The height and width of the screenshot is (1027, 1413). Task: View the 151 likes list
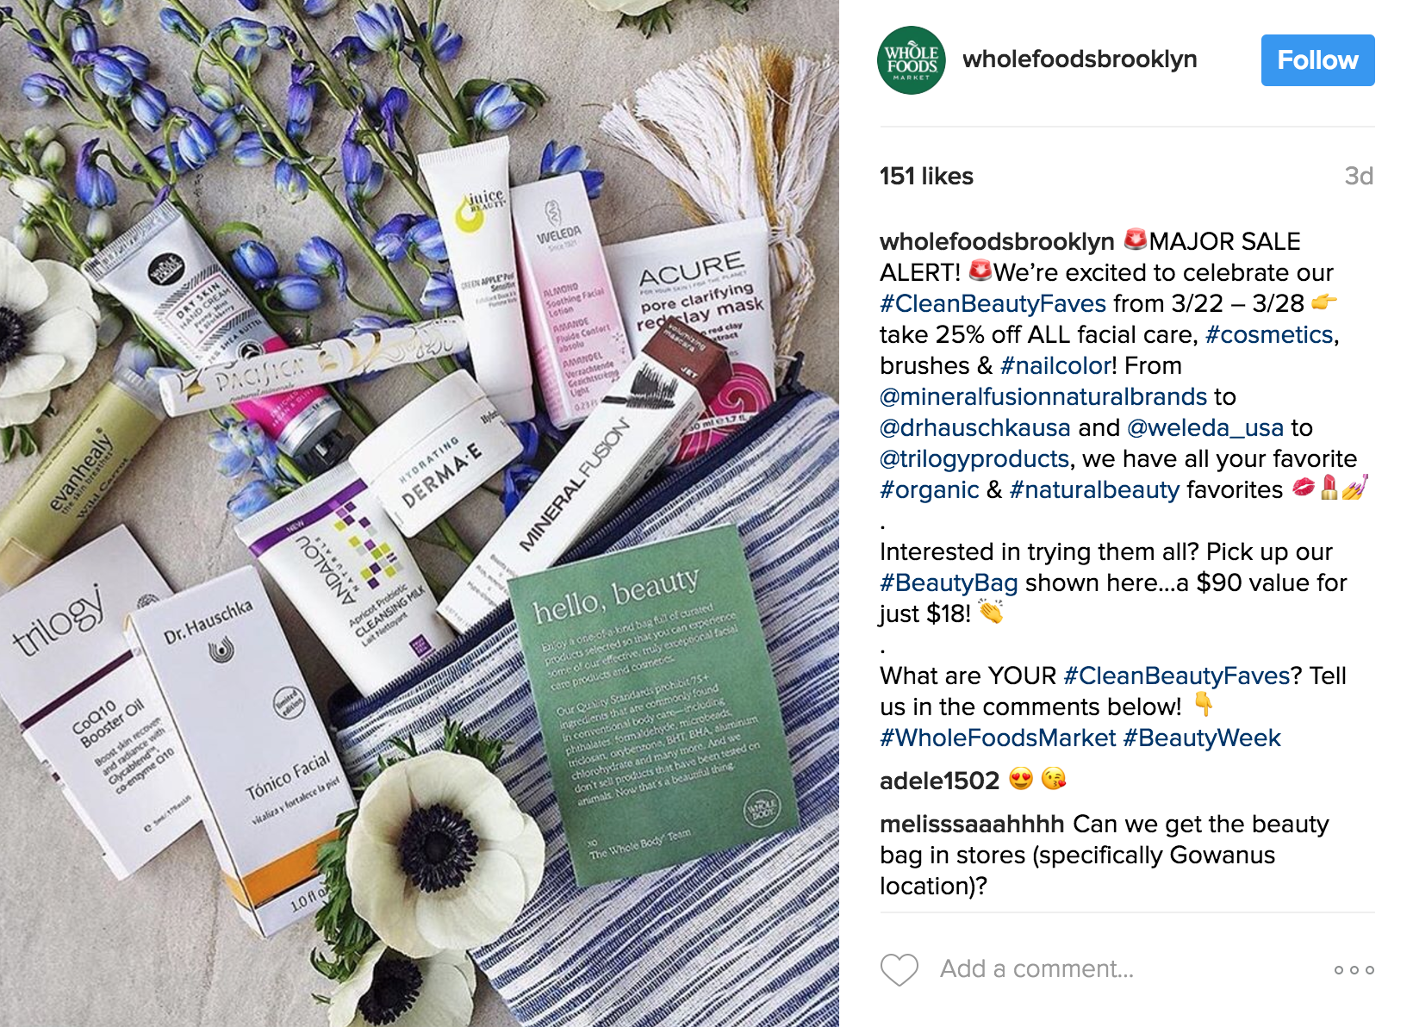926,176
